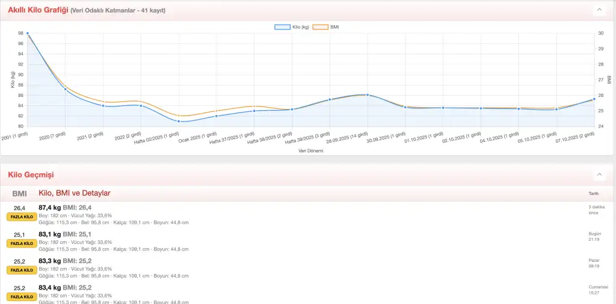Screen dimensions: 616x304
Task: Click FAZLA KİLO badge under BMI 26,4
Action: click(19, 216)
